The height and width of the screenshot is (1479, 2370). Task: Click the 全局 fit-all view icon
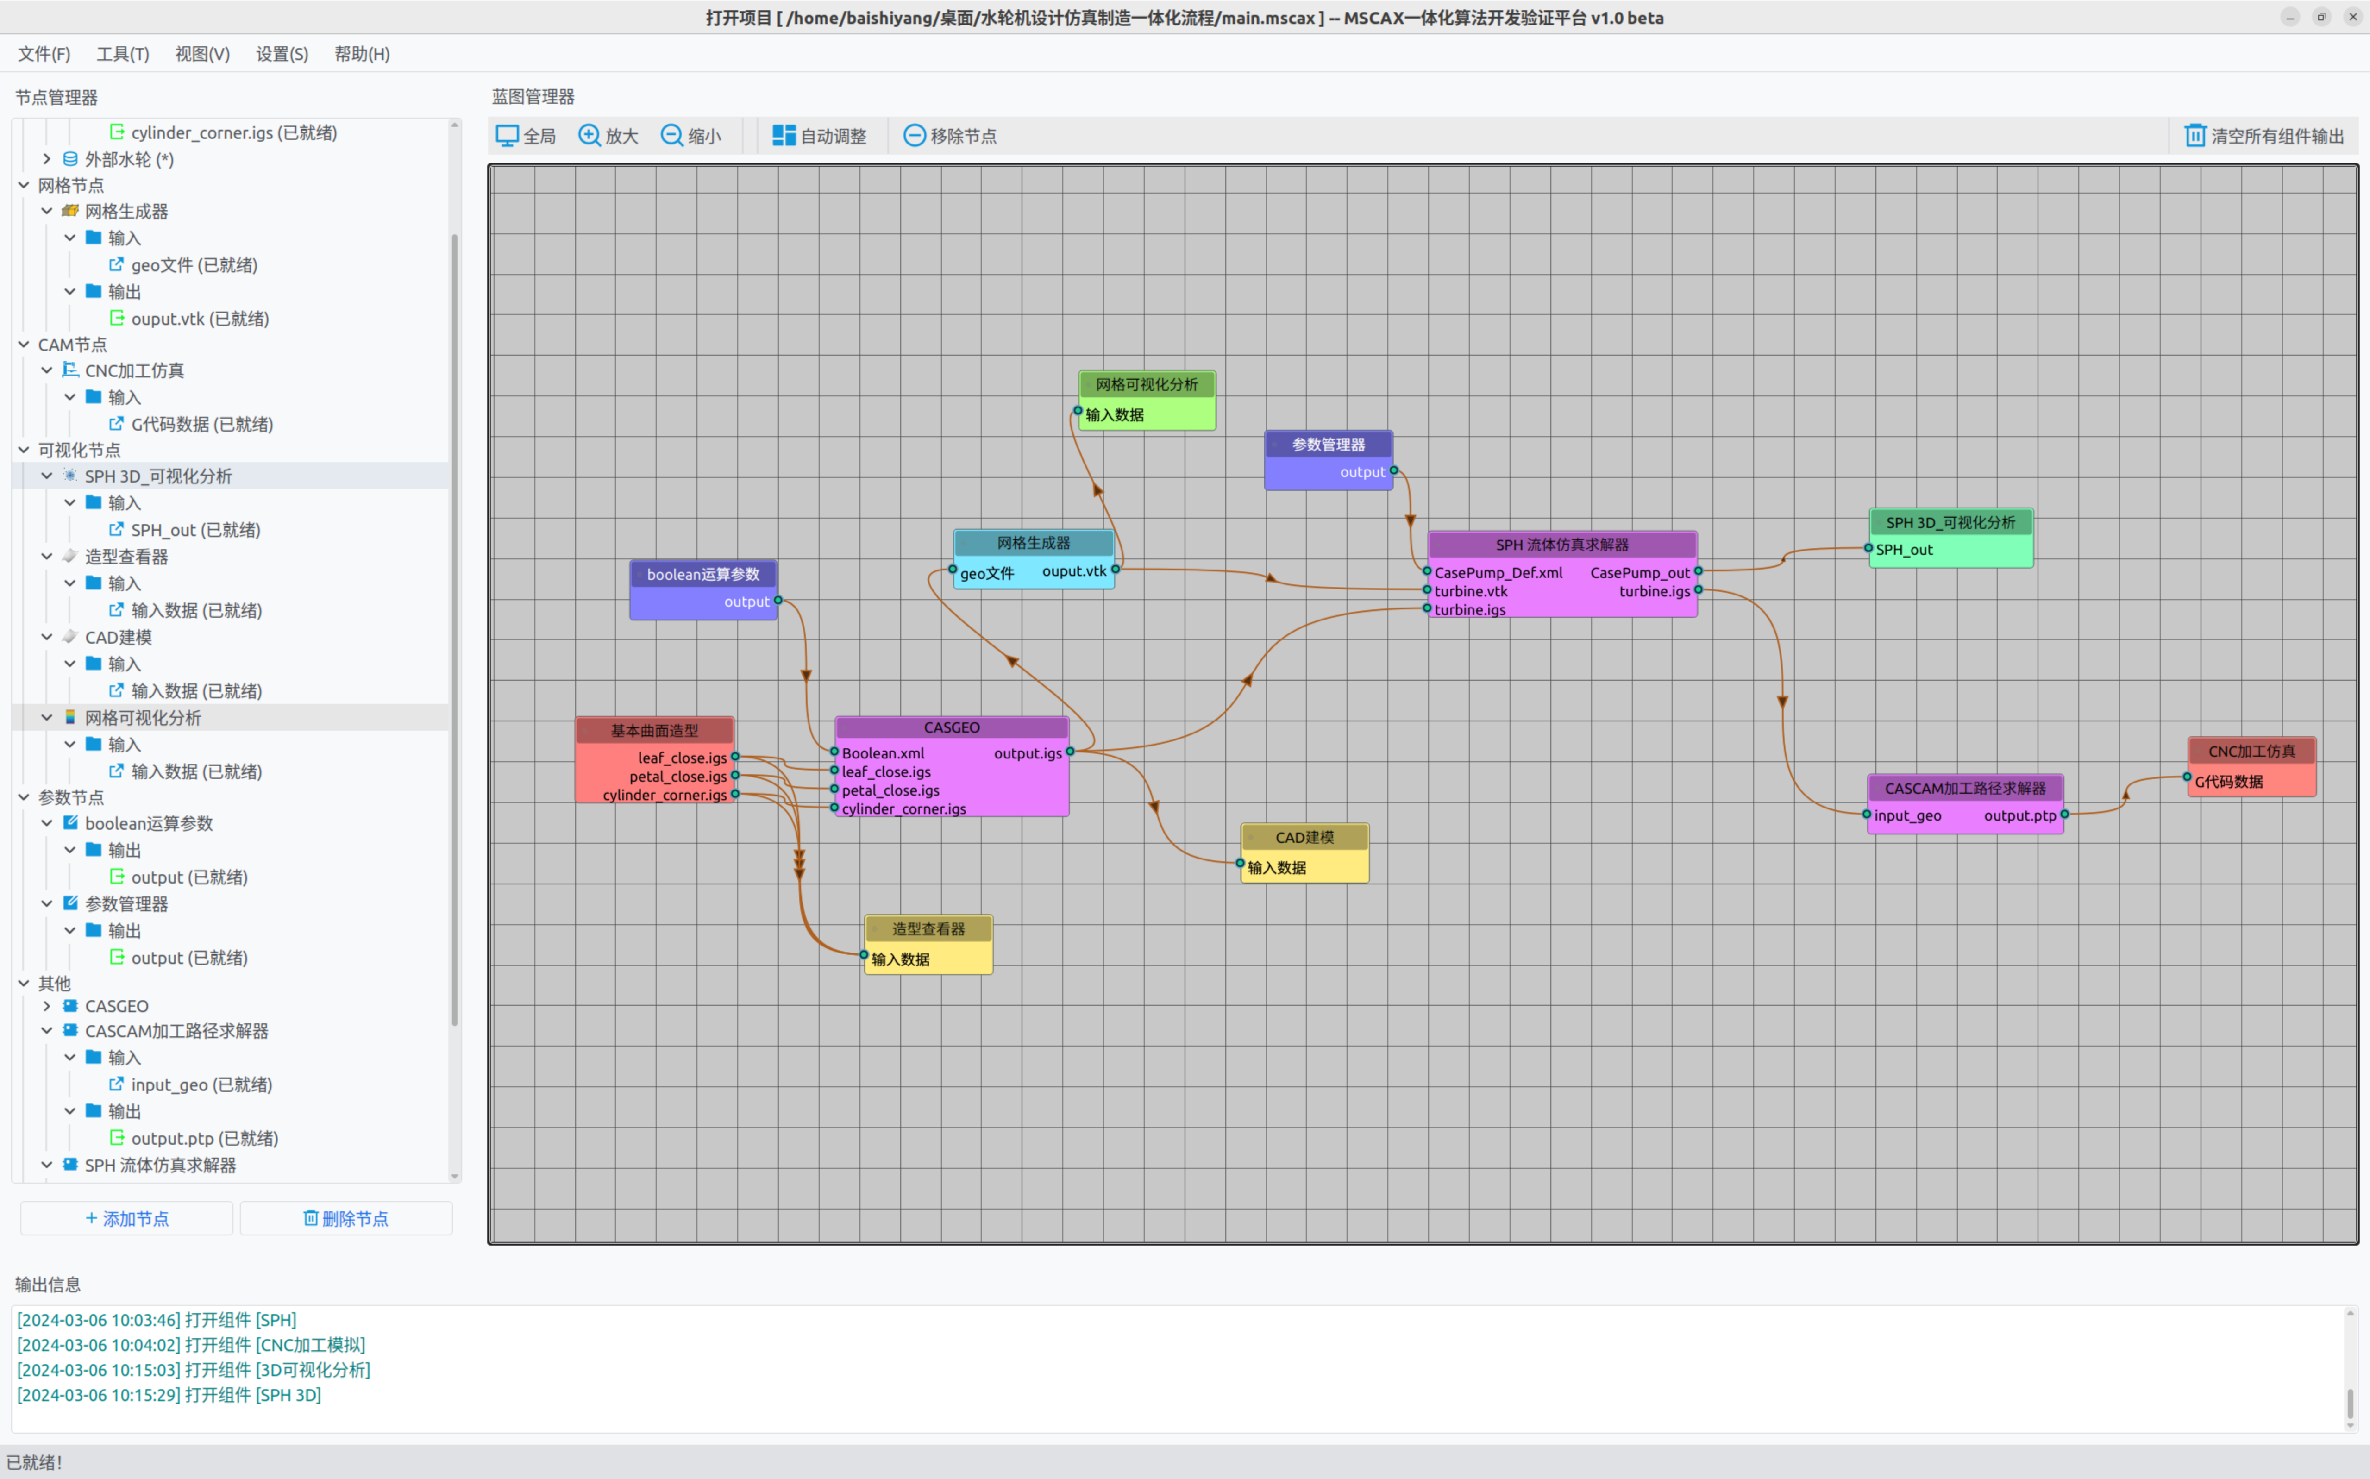507,136
